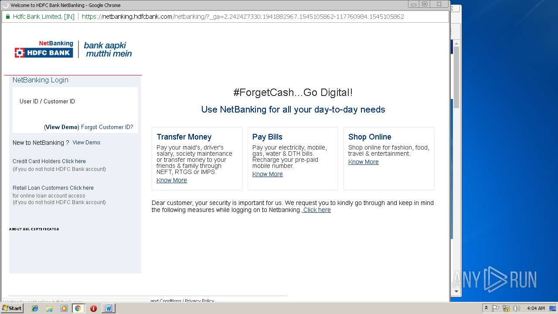The image size is (558, 314).
Task: Click the scroll down arrow in background window
Action: click(x=456, y=291)
